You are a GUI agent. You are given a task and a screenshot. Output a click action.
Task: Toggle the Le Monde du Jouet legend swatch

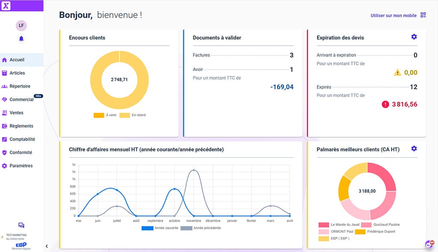click(324, 225)
